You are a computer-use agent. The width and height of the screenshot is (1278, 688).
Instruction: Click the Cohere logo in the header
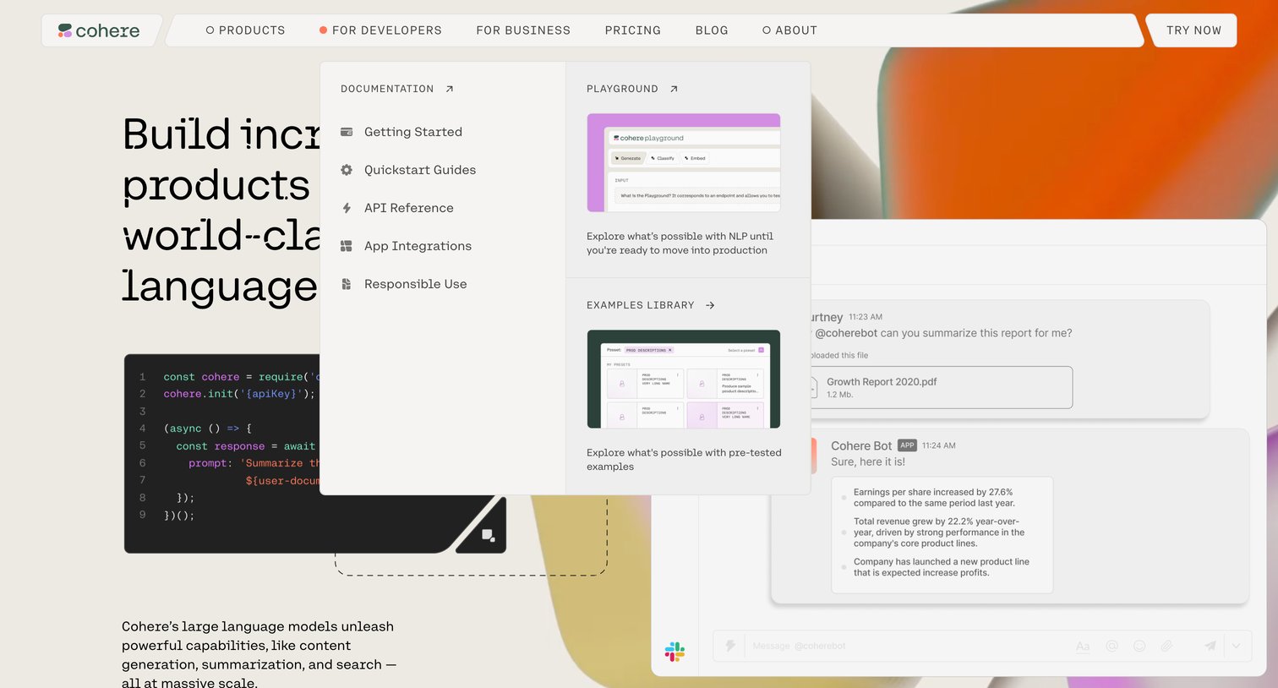tap(99, 30)
